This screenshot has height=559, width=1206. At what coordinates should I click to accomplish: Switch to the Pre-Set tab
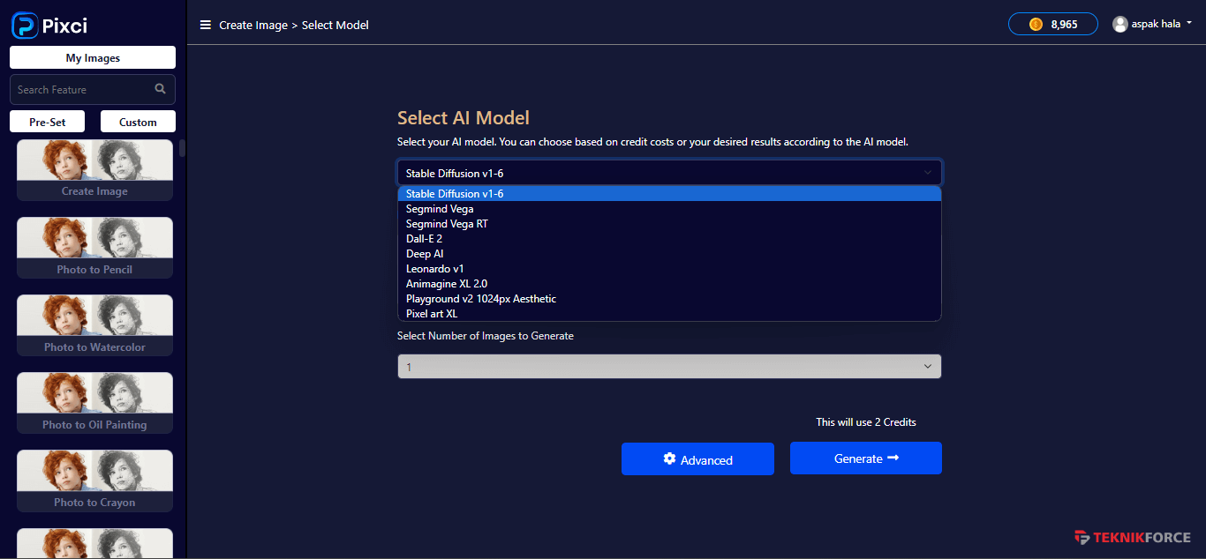[x=48, y=122]
